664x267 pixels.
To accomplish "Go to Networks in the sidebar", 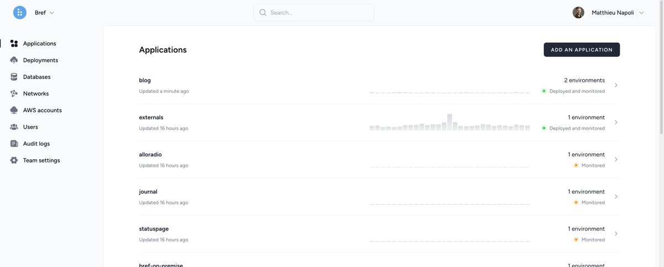I will [36, 93].
